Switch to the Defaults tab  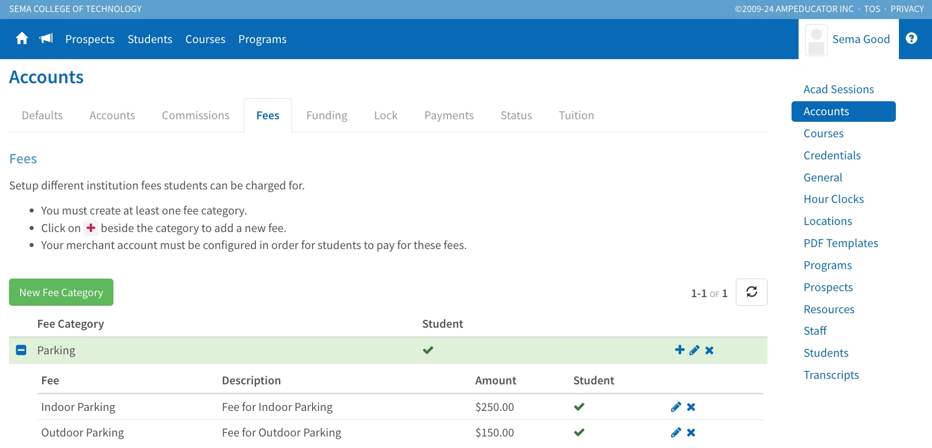click(42, 115)
